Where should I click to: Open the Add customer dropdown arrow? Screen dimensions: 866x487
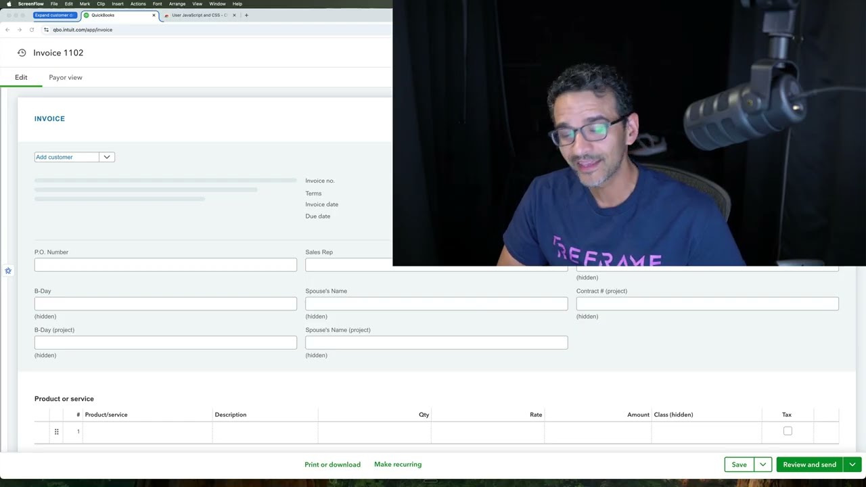click(x=107, y=157)
